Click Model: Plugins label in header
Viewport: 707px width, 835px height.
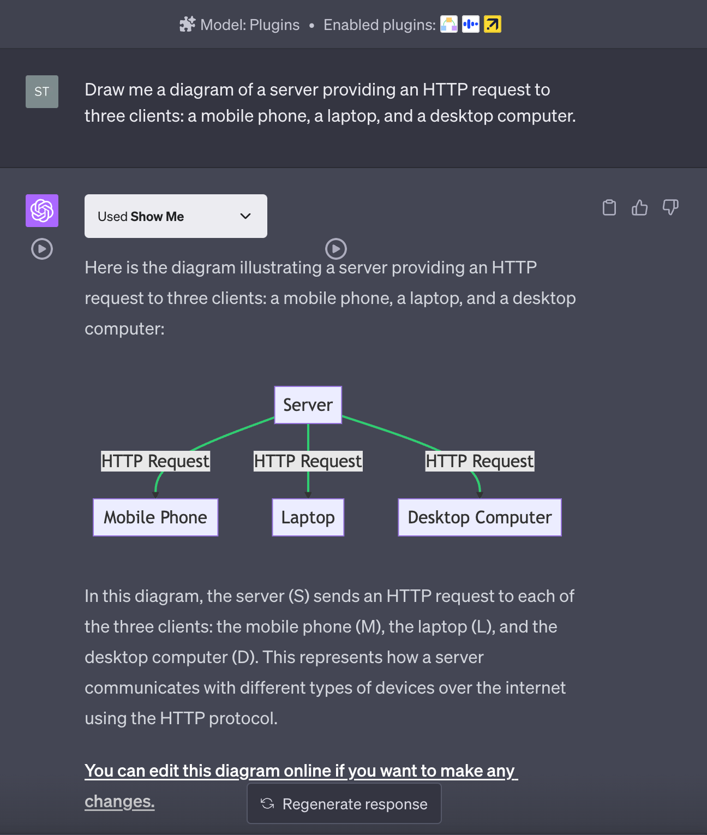(250, 25)
